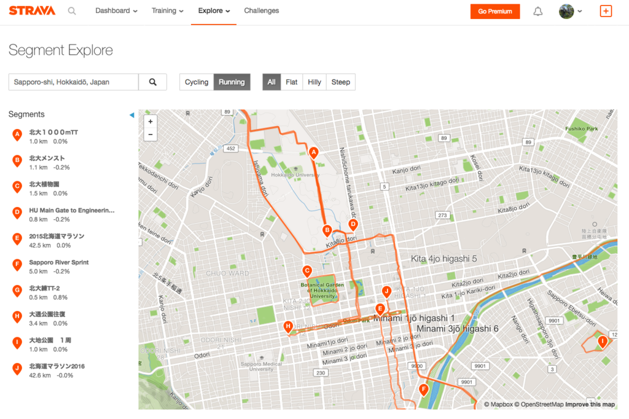Open segment 2015北海道マラソン
The image size is (629, 419).
[x=57, y=236]
